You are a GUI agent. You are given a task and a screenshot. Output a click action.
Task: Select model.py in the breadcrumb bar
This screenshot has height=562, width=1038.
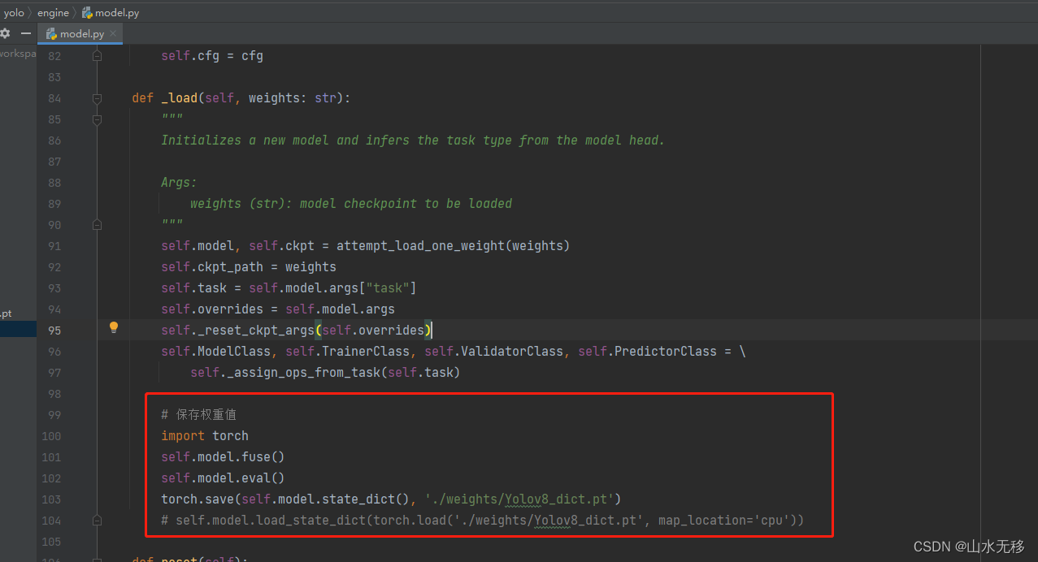(x=112, y=13)
